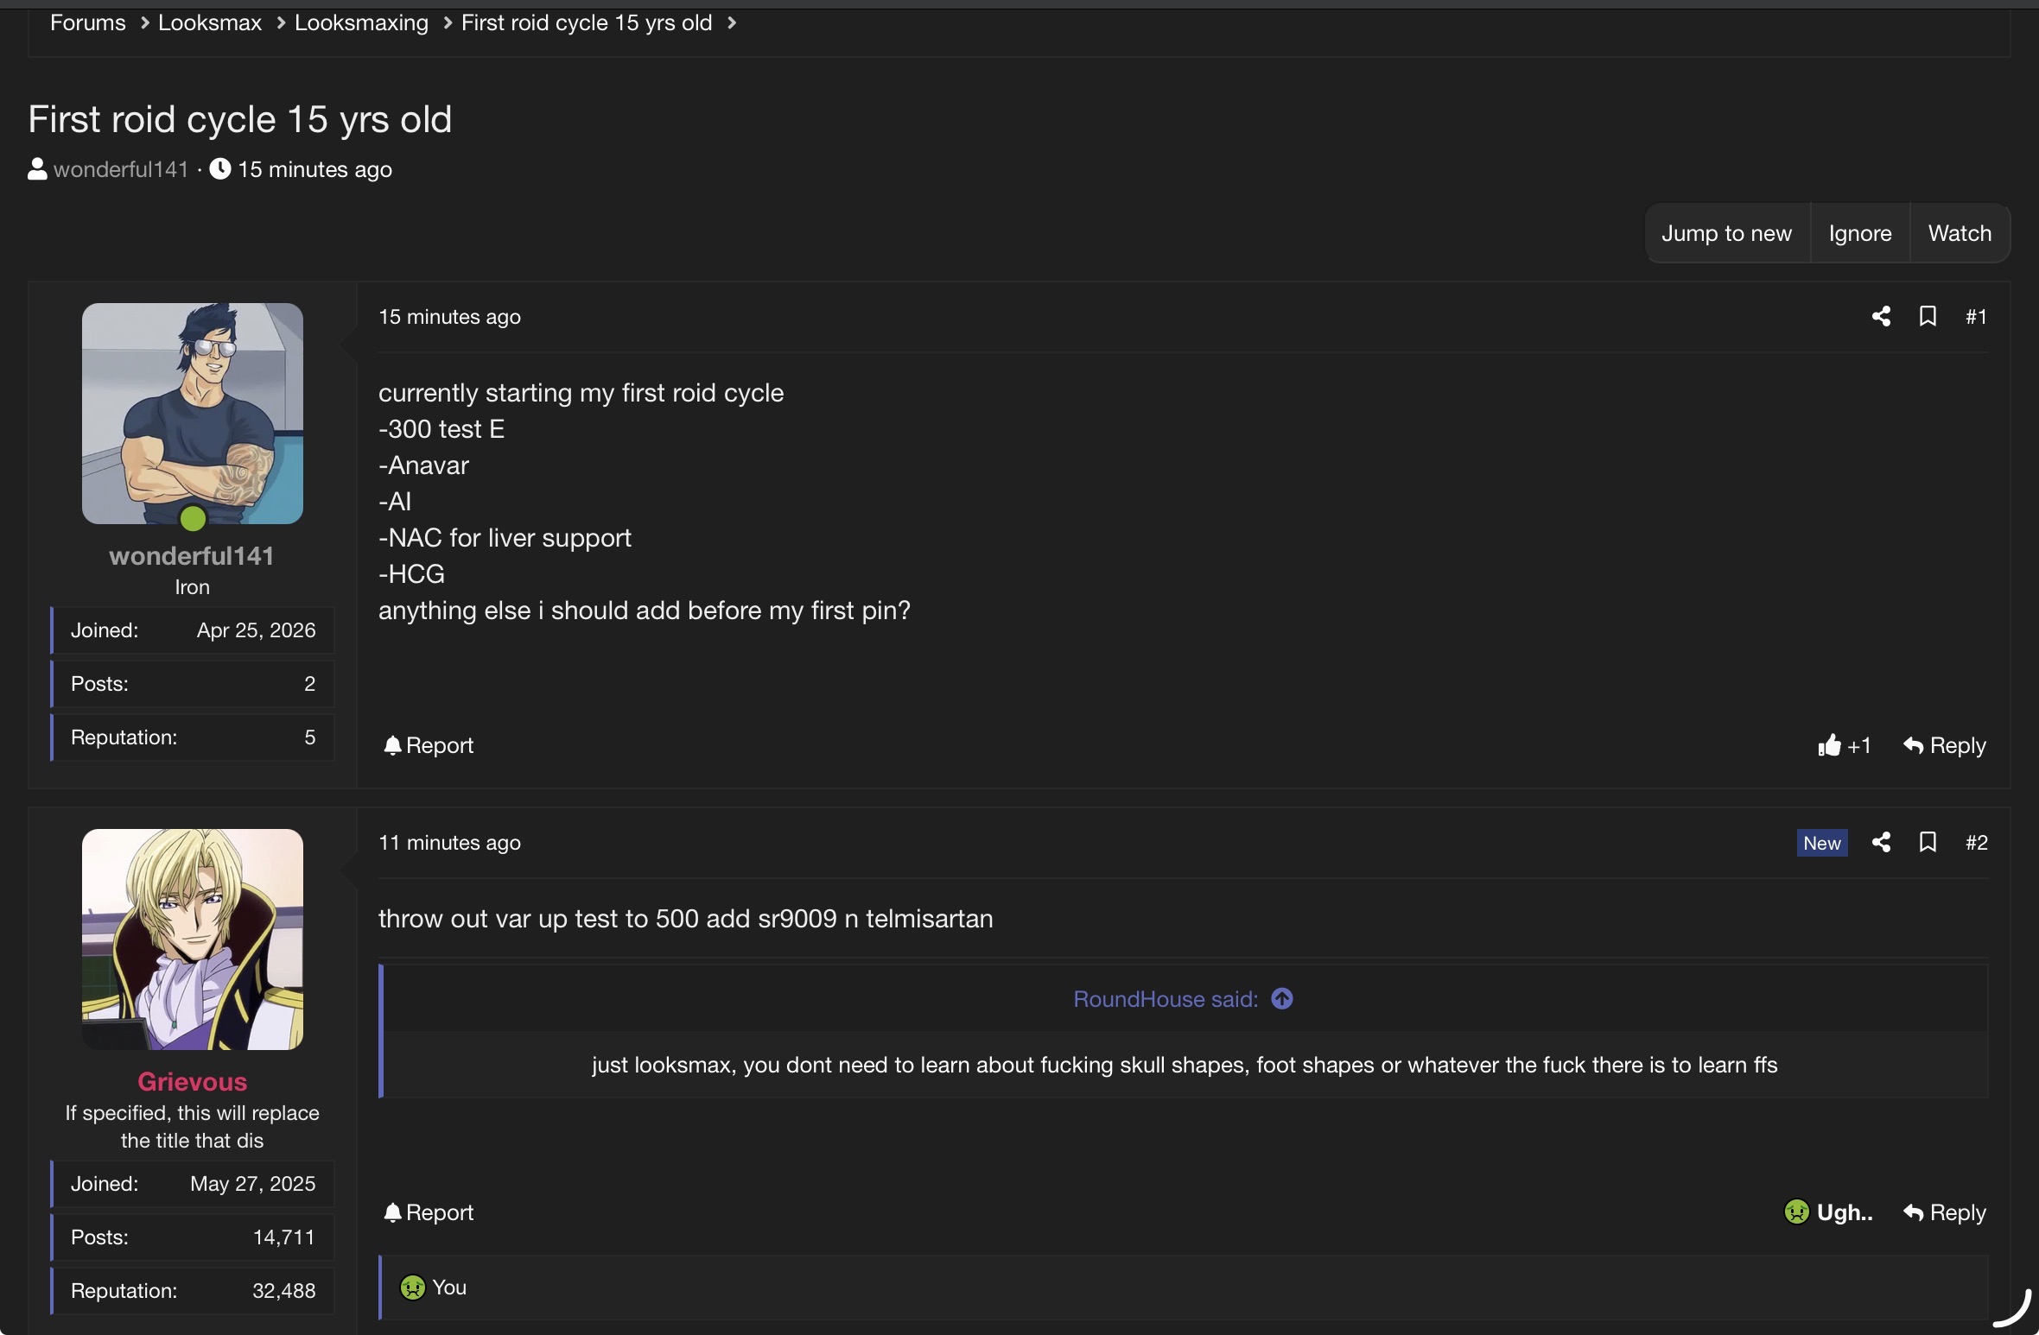Click the up arrow in RoundHouse quote
The width and height of the screenshot is (2039, 1335).
1282,999
